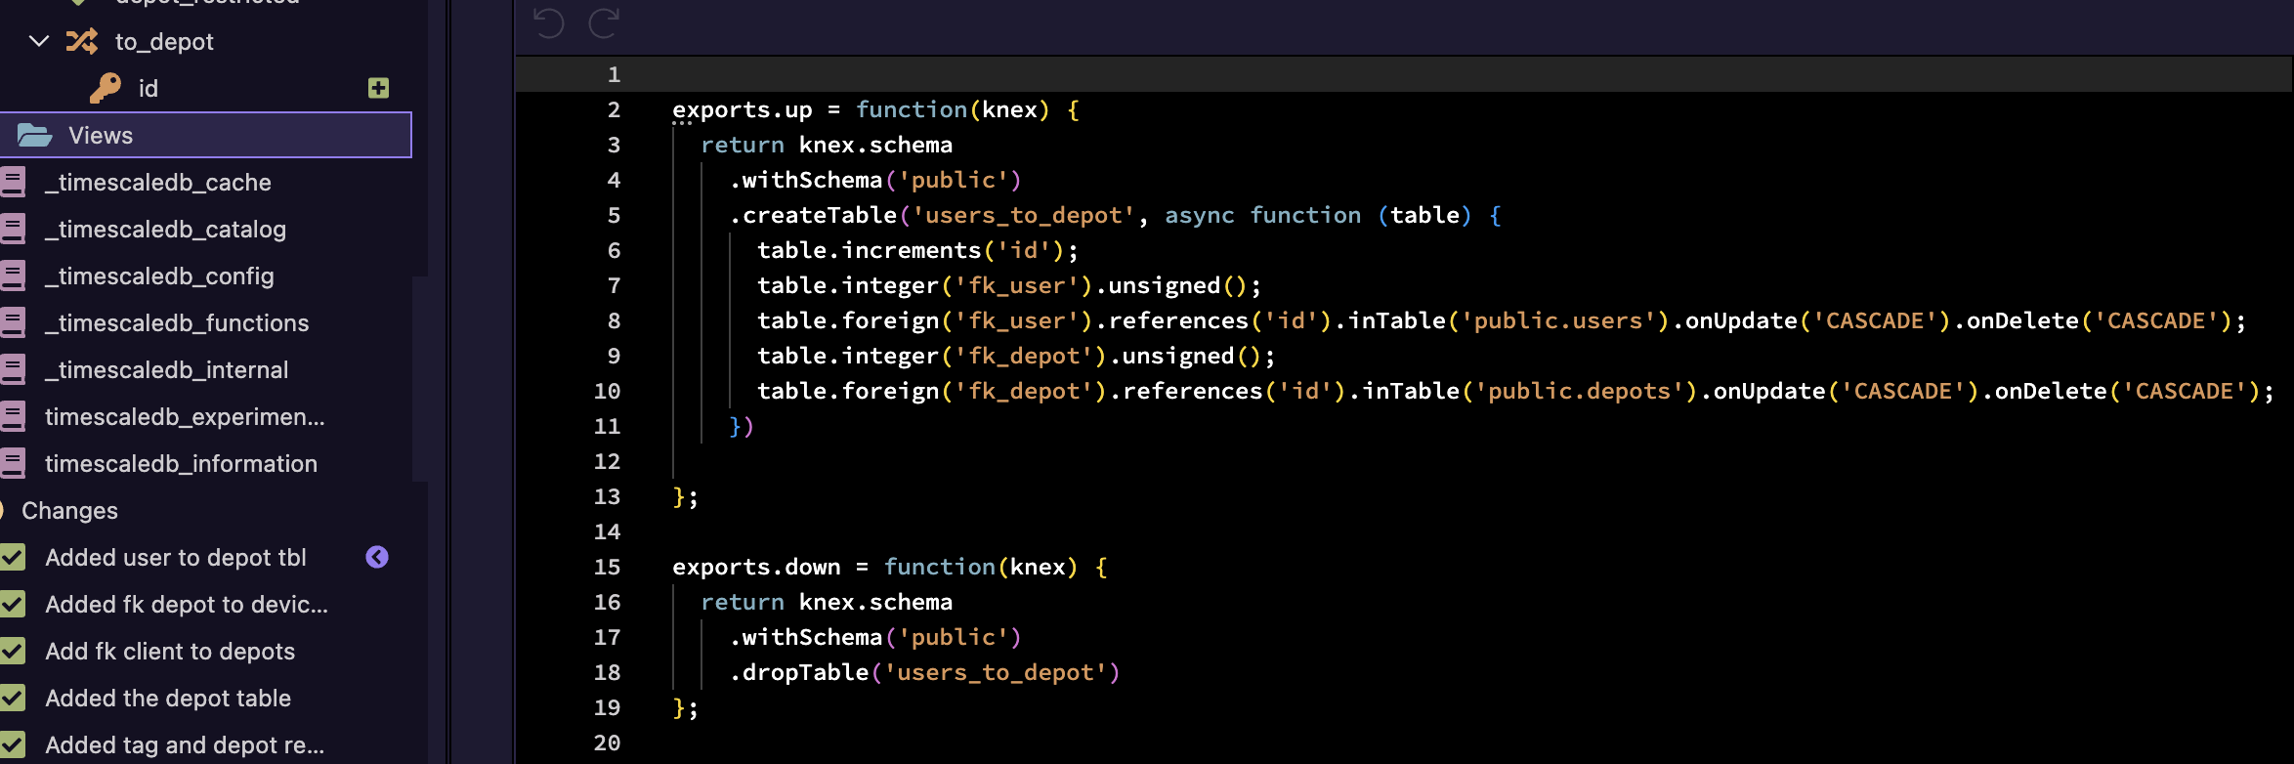Viewport: 2294px width, 764px height.
Task: Click the createTable 'users_to_depot' code line
Action: (x=1116, y=215)
